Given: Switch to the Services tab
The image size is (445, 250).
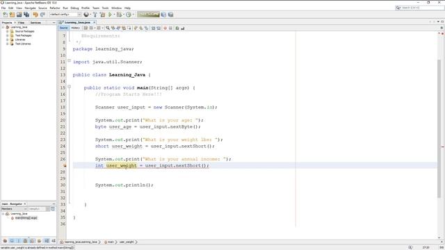Looking at the screenshot, I should coord(35,23).
